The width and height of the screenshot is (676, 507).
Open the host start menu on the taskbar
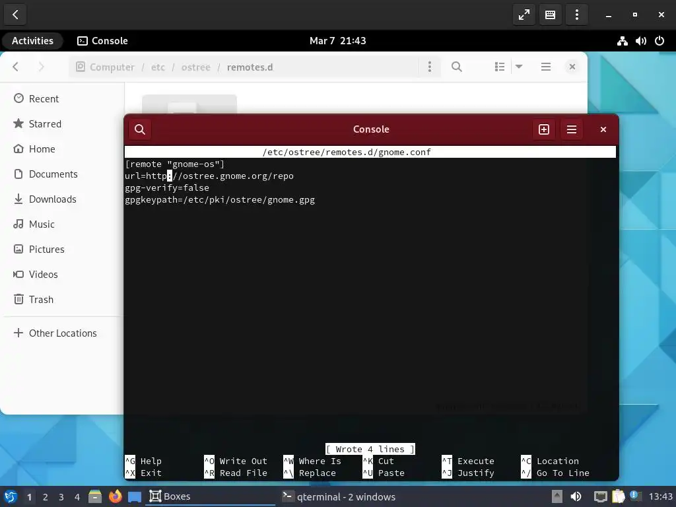[11, 496]
